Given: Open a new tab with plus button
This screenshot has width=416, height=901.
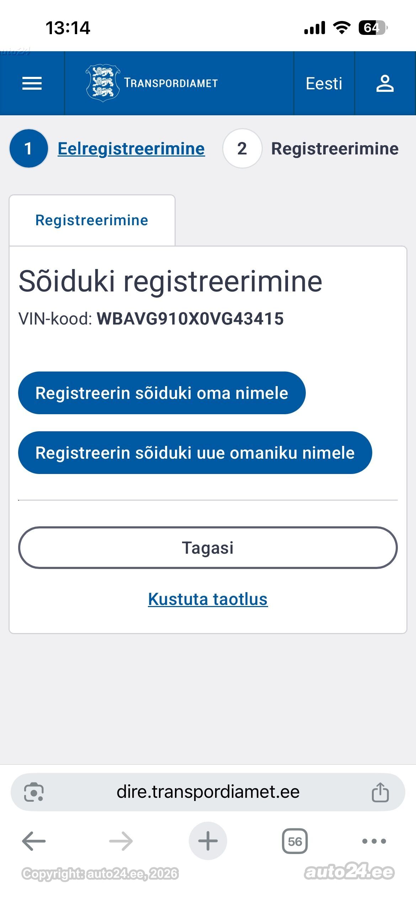Looking at the screenshot, I should point(208,841).
